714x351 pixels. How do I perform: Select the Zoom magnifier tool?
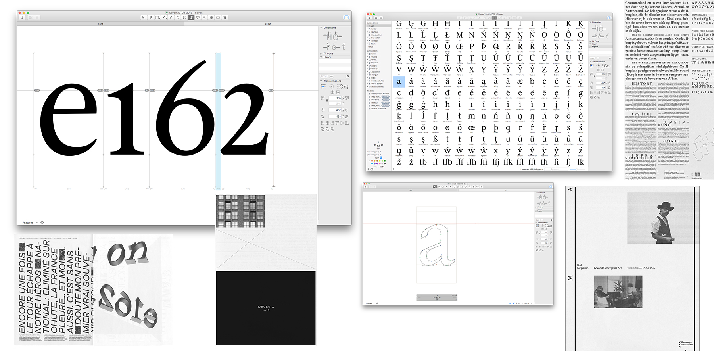[204, 17]
